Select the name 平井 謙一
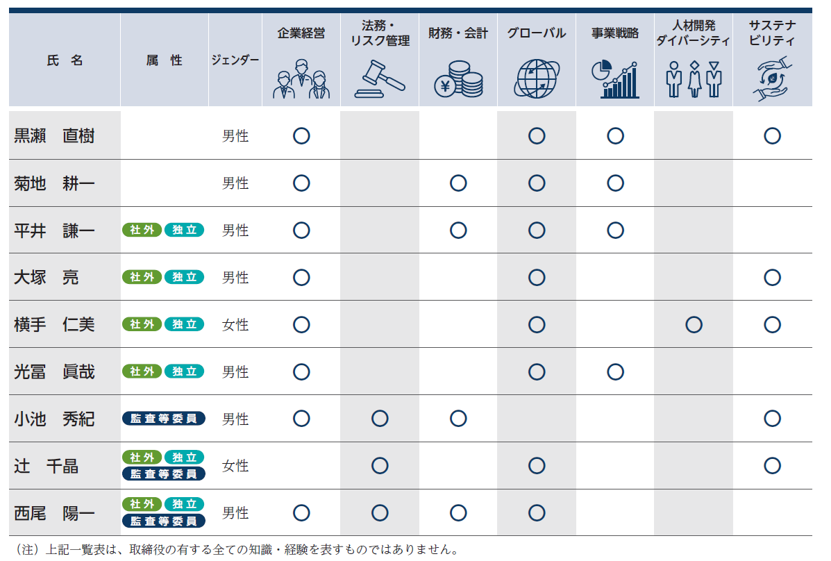831x561 pixels. [54, 230]
